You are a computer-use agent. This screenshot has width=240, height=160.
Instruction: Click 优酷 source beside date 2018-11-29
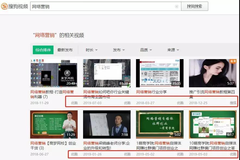[74, 103]
